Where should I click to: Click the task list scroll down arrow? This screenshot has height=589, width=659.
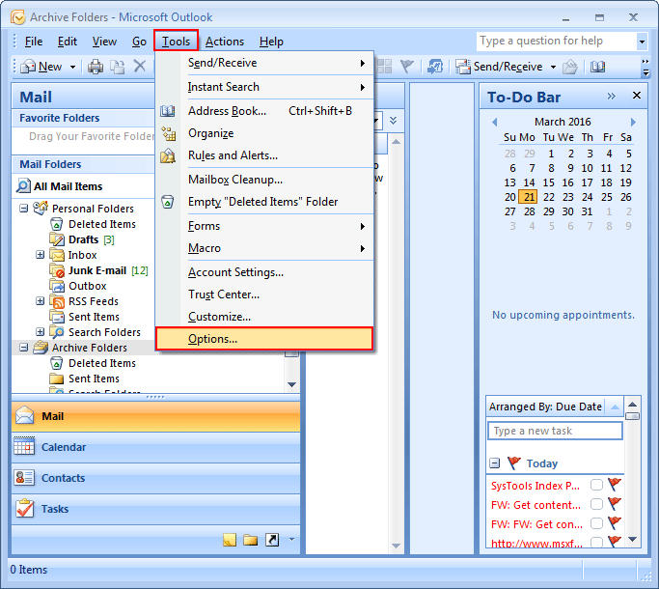633,539
